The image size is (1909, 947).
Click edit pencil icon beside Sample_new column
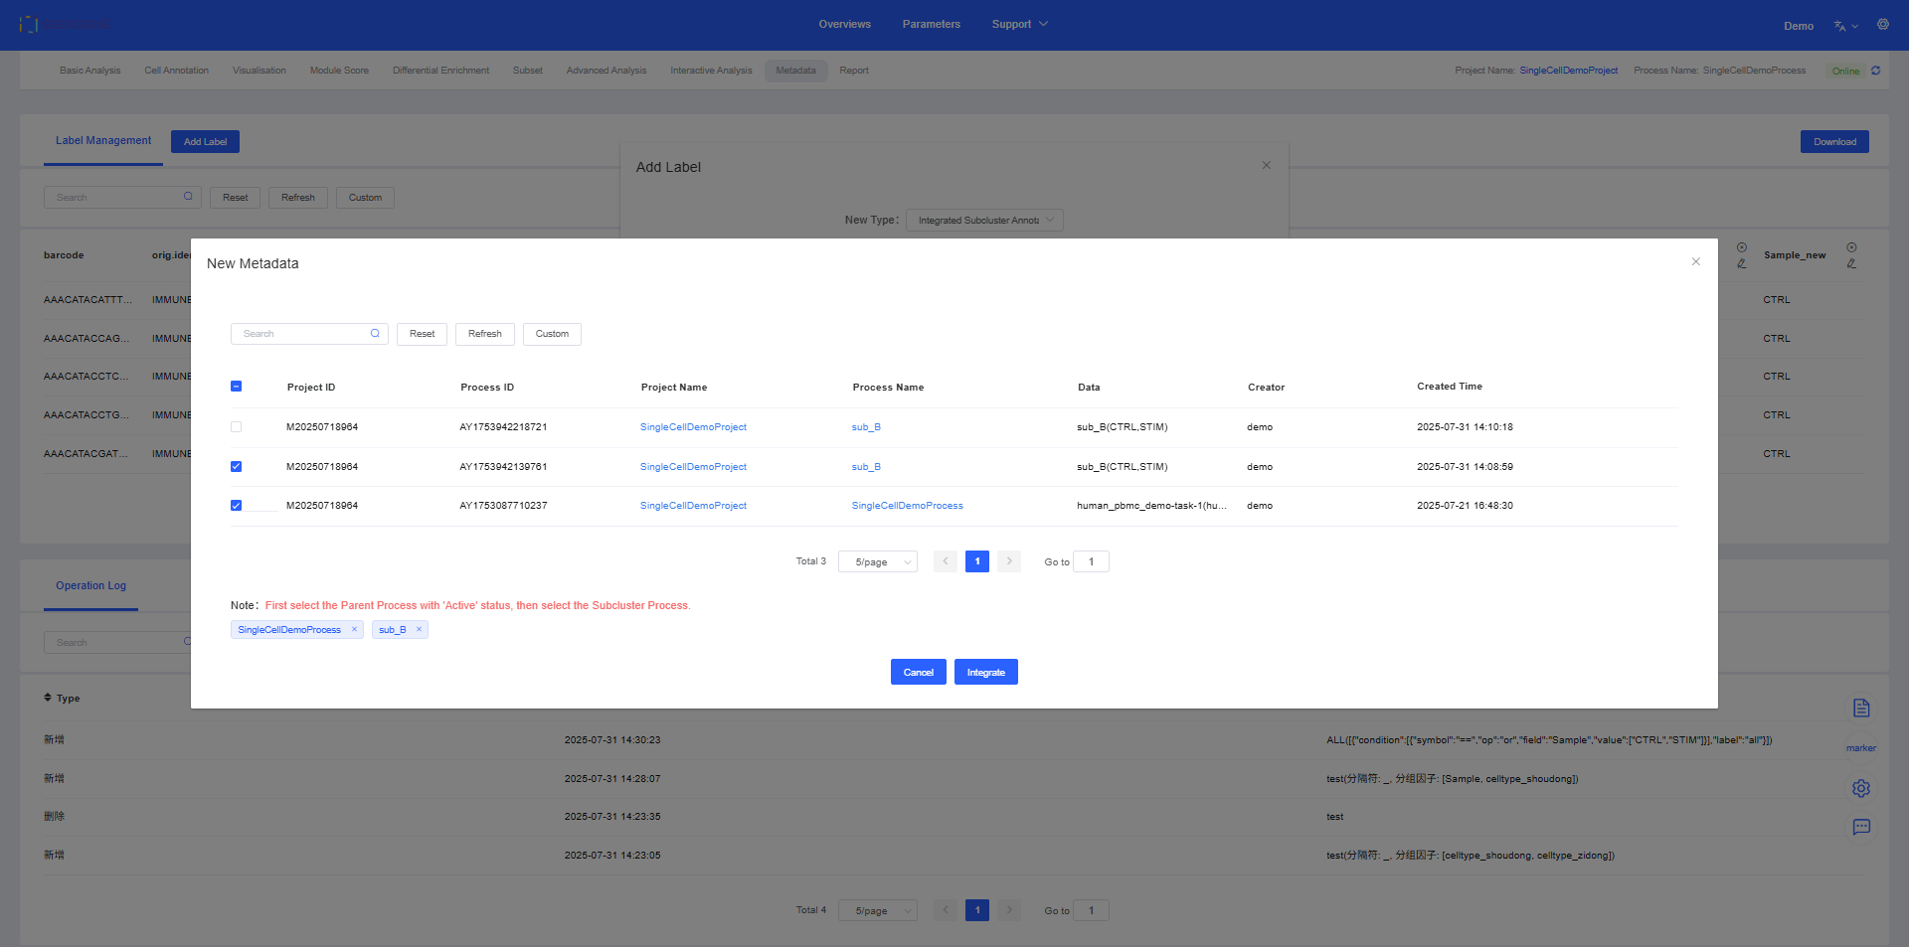[1850, 264]
